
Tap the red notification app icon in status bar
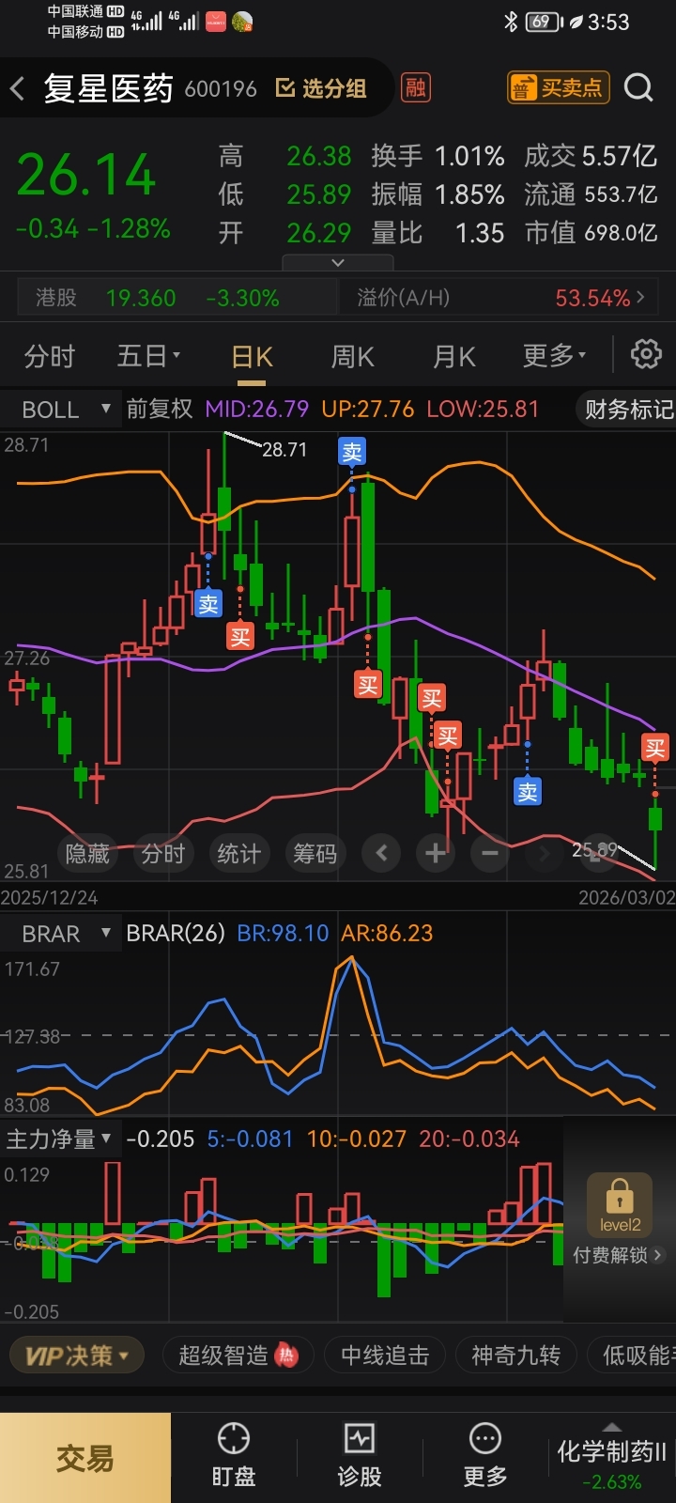point(216,22)
